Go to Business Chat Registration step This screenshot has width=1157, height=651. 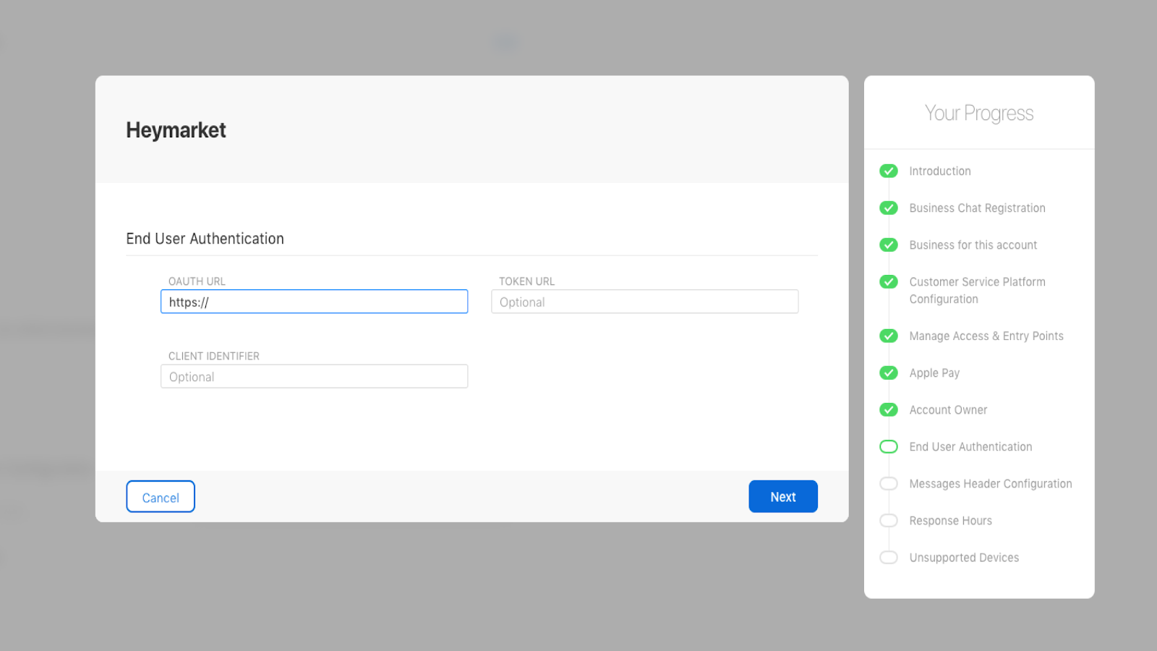pos(977,208)
